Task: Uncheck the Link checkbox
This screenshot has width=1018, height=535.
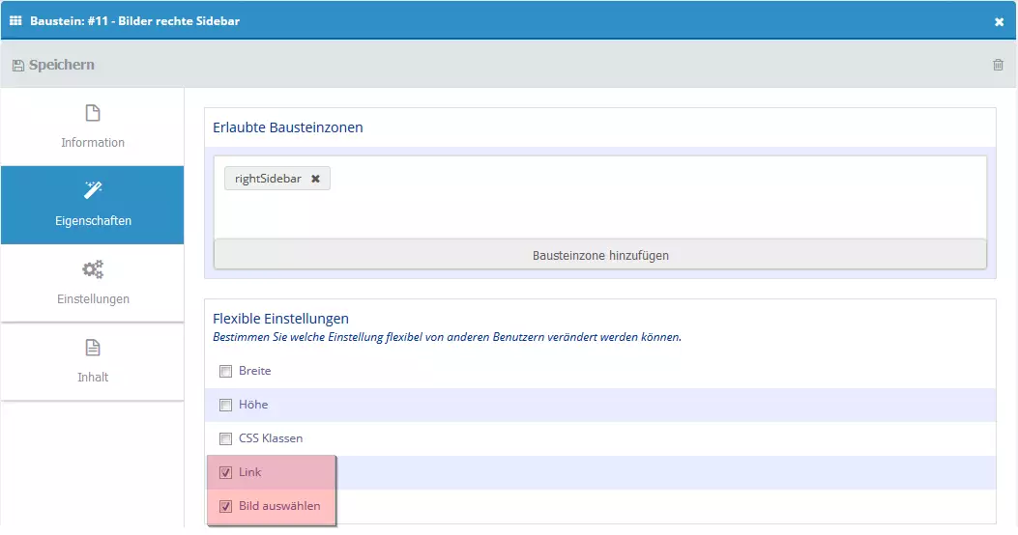Action: coord(225,472)
